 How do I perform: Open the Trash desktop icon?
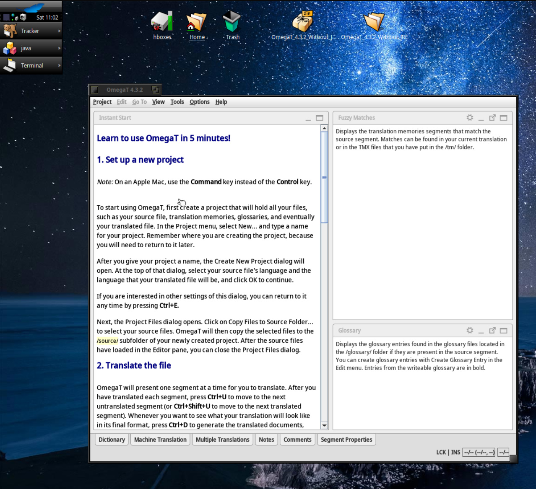(x=232, y=21)
